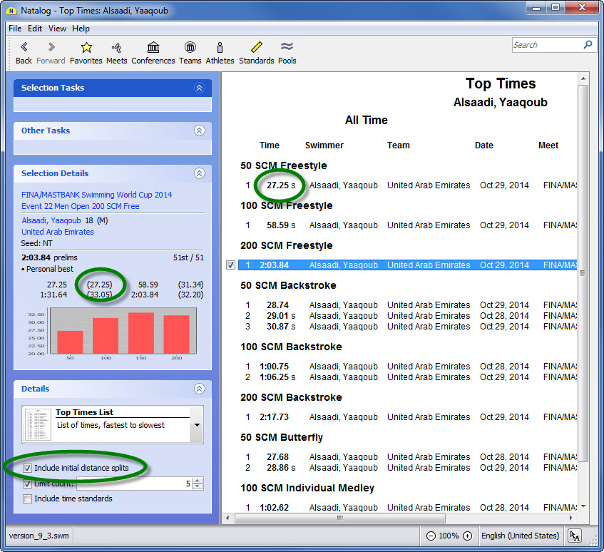Click inside the Search box
The image size is (604, 552).
[x=546, y=45]
